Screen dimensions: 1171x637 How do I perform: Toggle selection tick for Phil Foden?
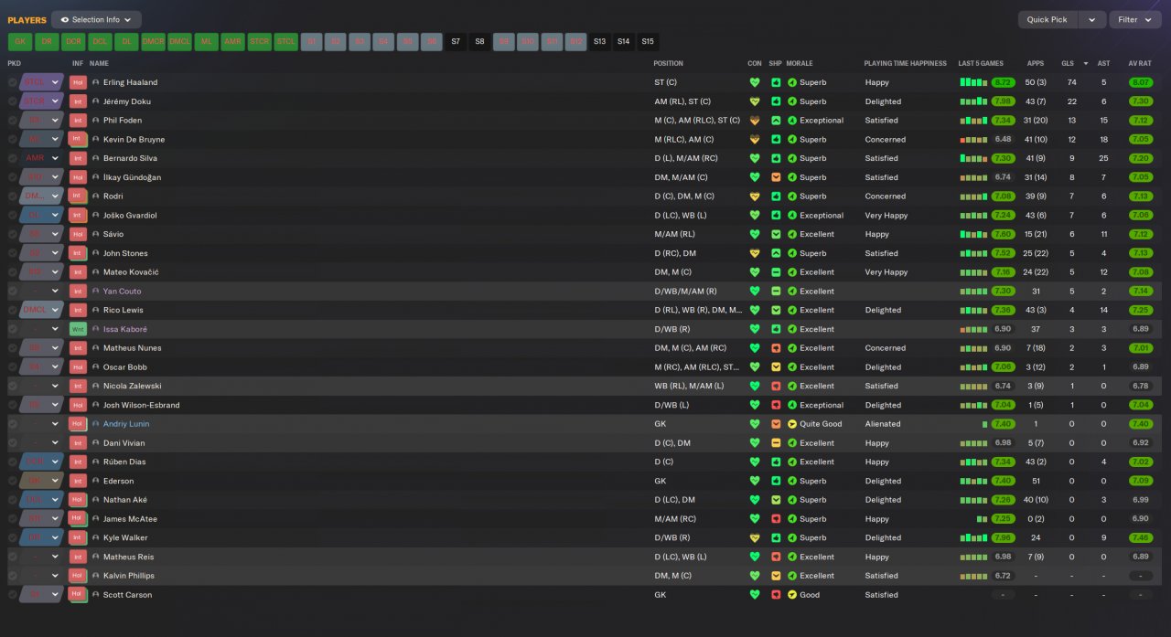pyautogui.click(x=13, y=121)
